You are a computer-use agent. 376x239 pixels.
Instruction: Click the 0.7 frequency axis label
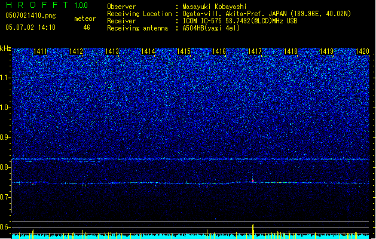pos(5,197)
